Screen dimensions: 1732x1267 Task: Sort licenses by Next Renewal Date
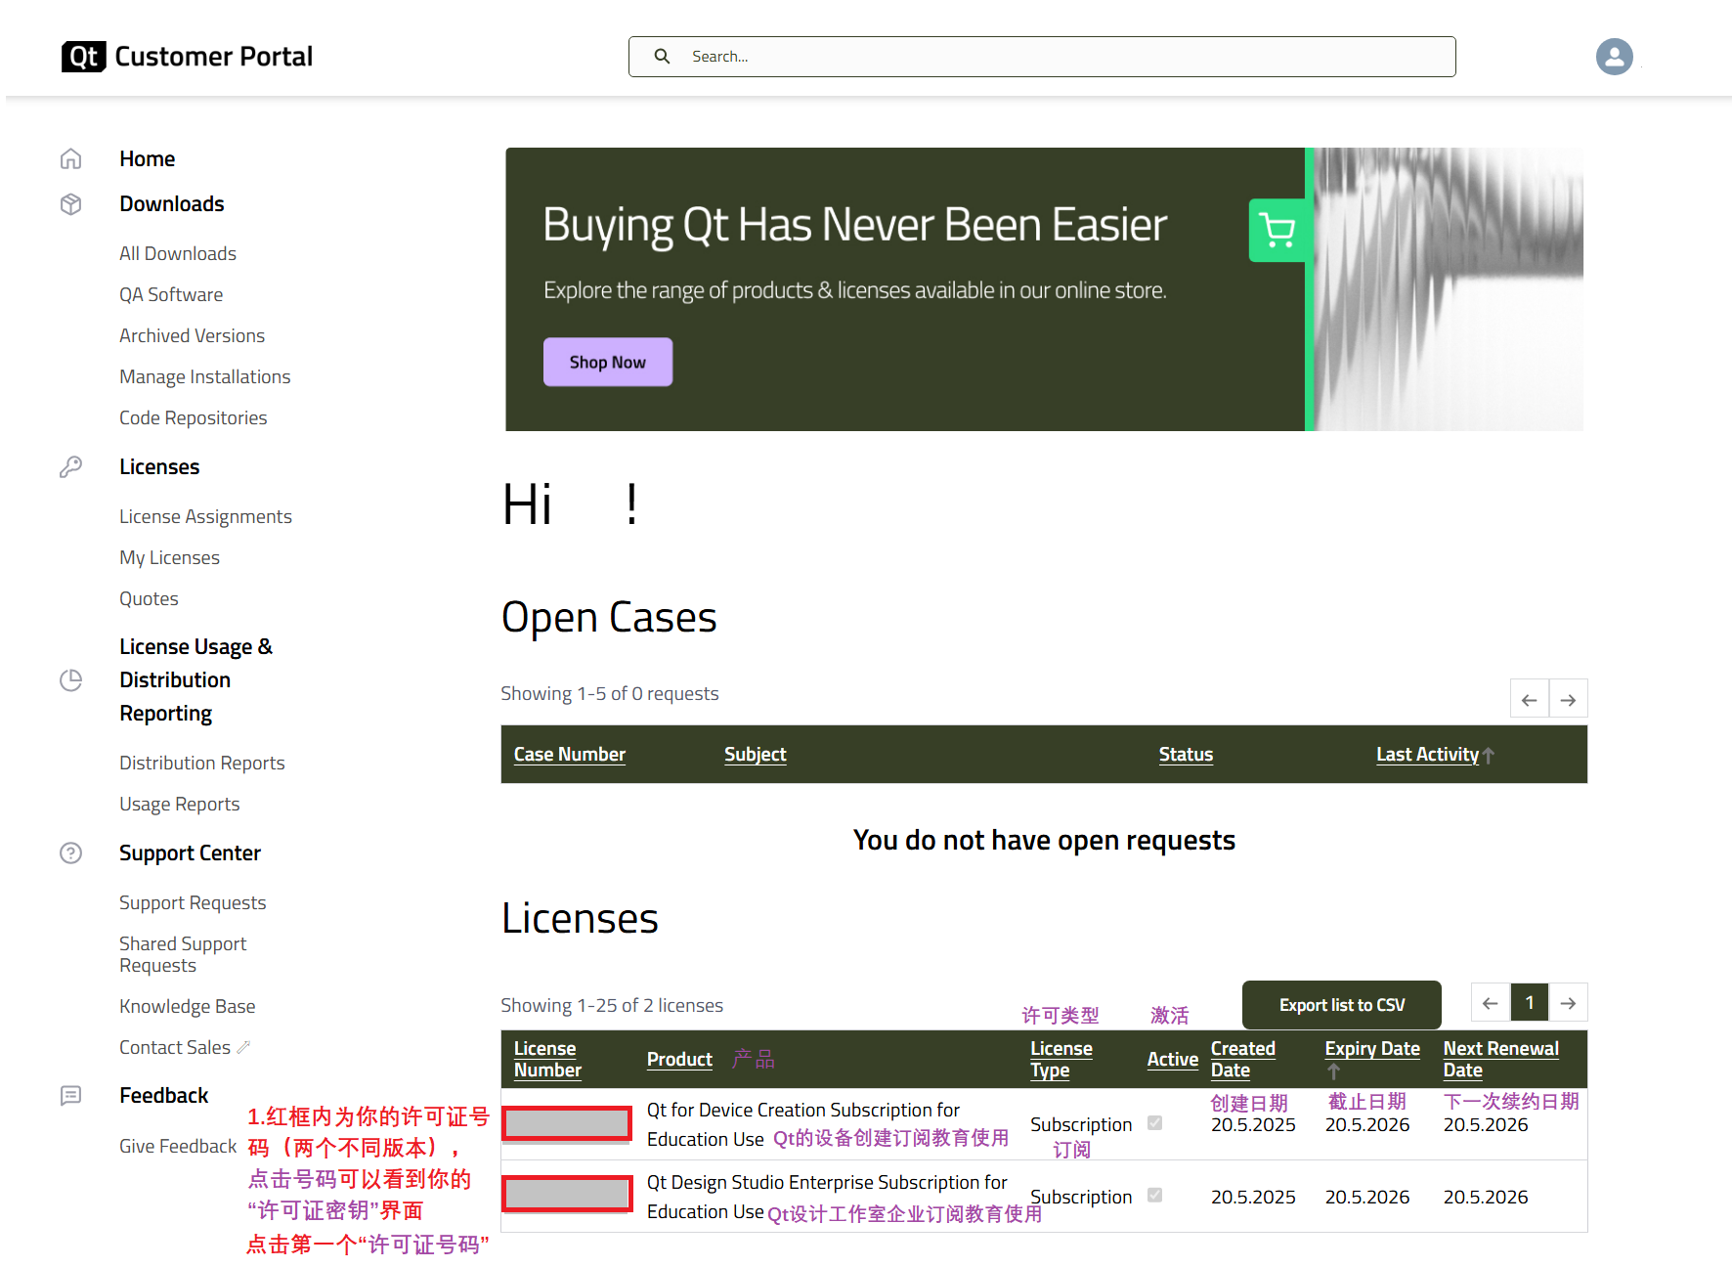click(1500, 1059)
